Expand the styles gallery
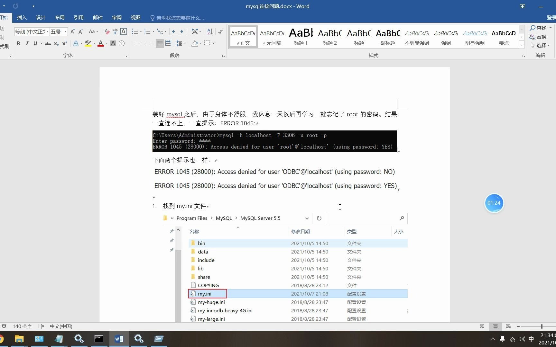 (522, 45)
